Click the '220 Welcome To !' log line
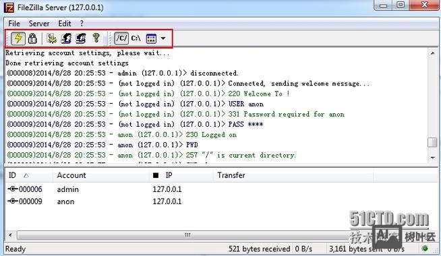Screen dimensions: 441x256 point(148,94)
